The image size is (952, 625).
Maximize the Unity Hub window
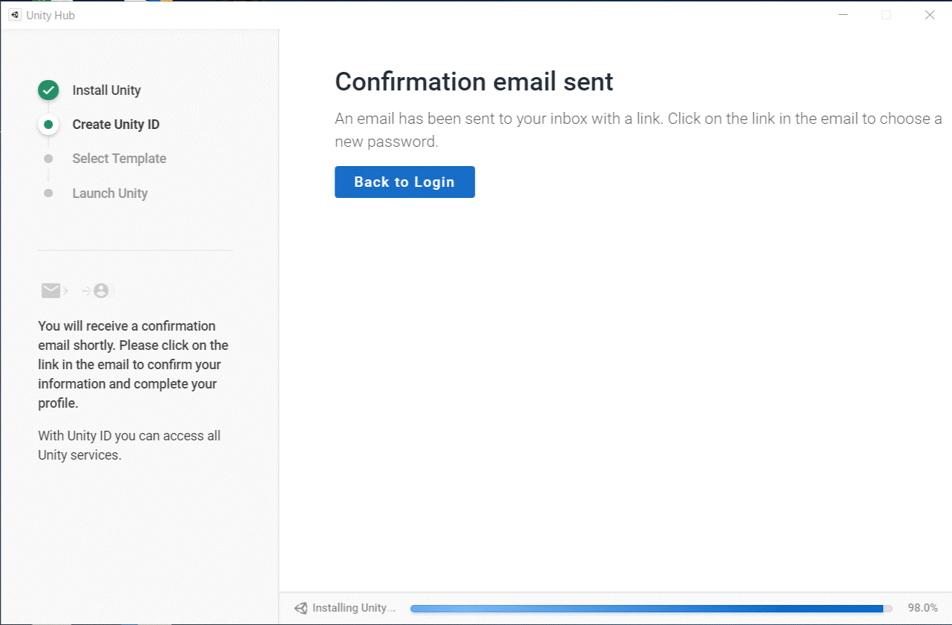pos(886,15)
